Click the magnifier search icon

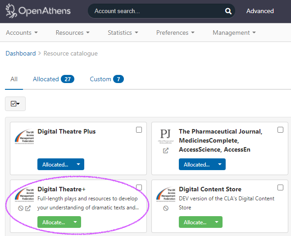pyautogui.click(x=228, y=11)
